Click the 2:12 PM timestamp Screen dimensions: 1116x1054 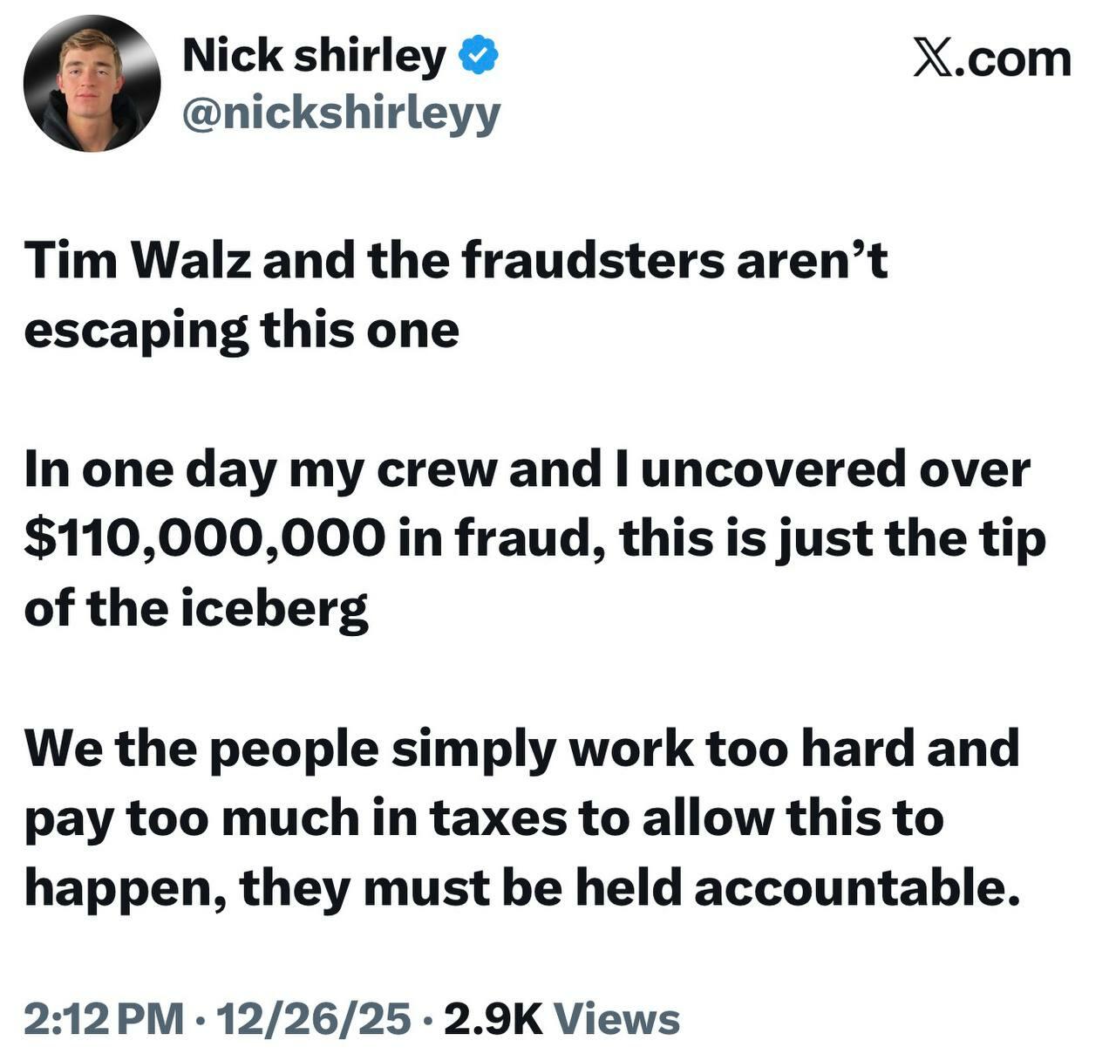pos(104,1017)
